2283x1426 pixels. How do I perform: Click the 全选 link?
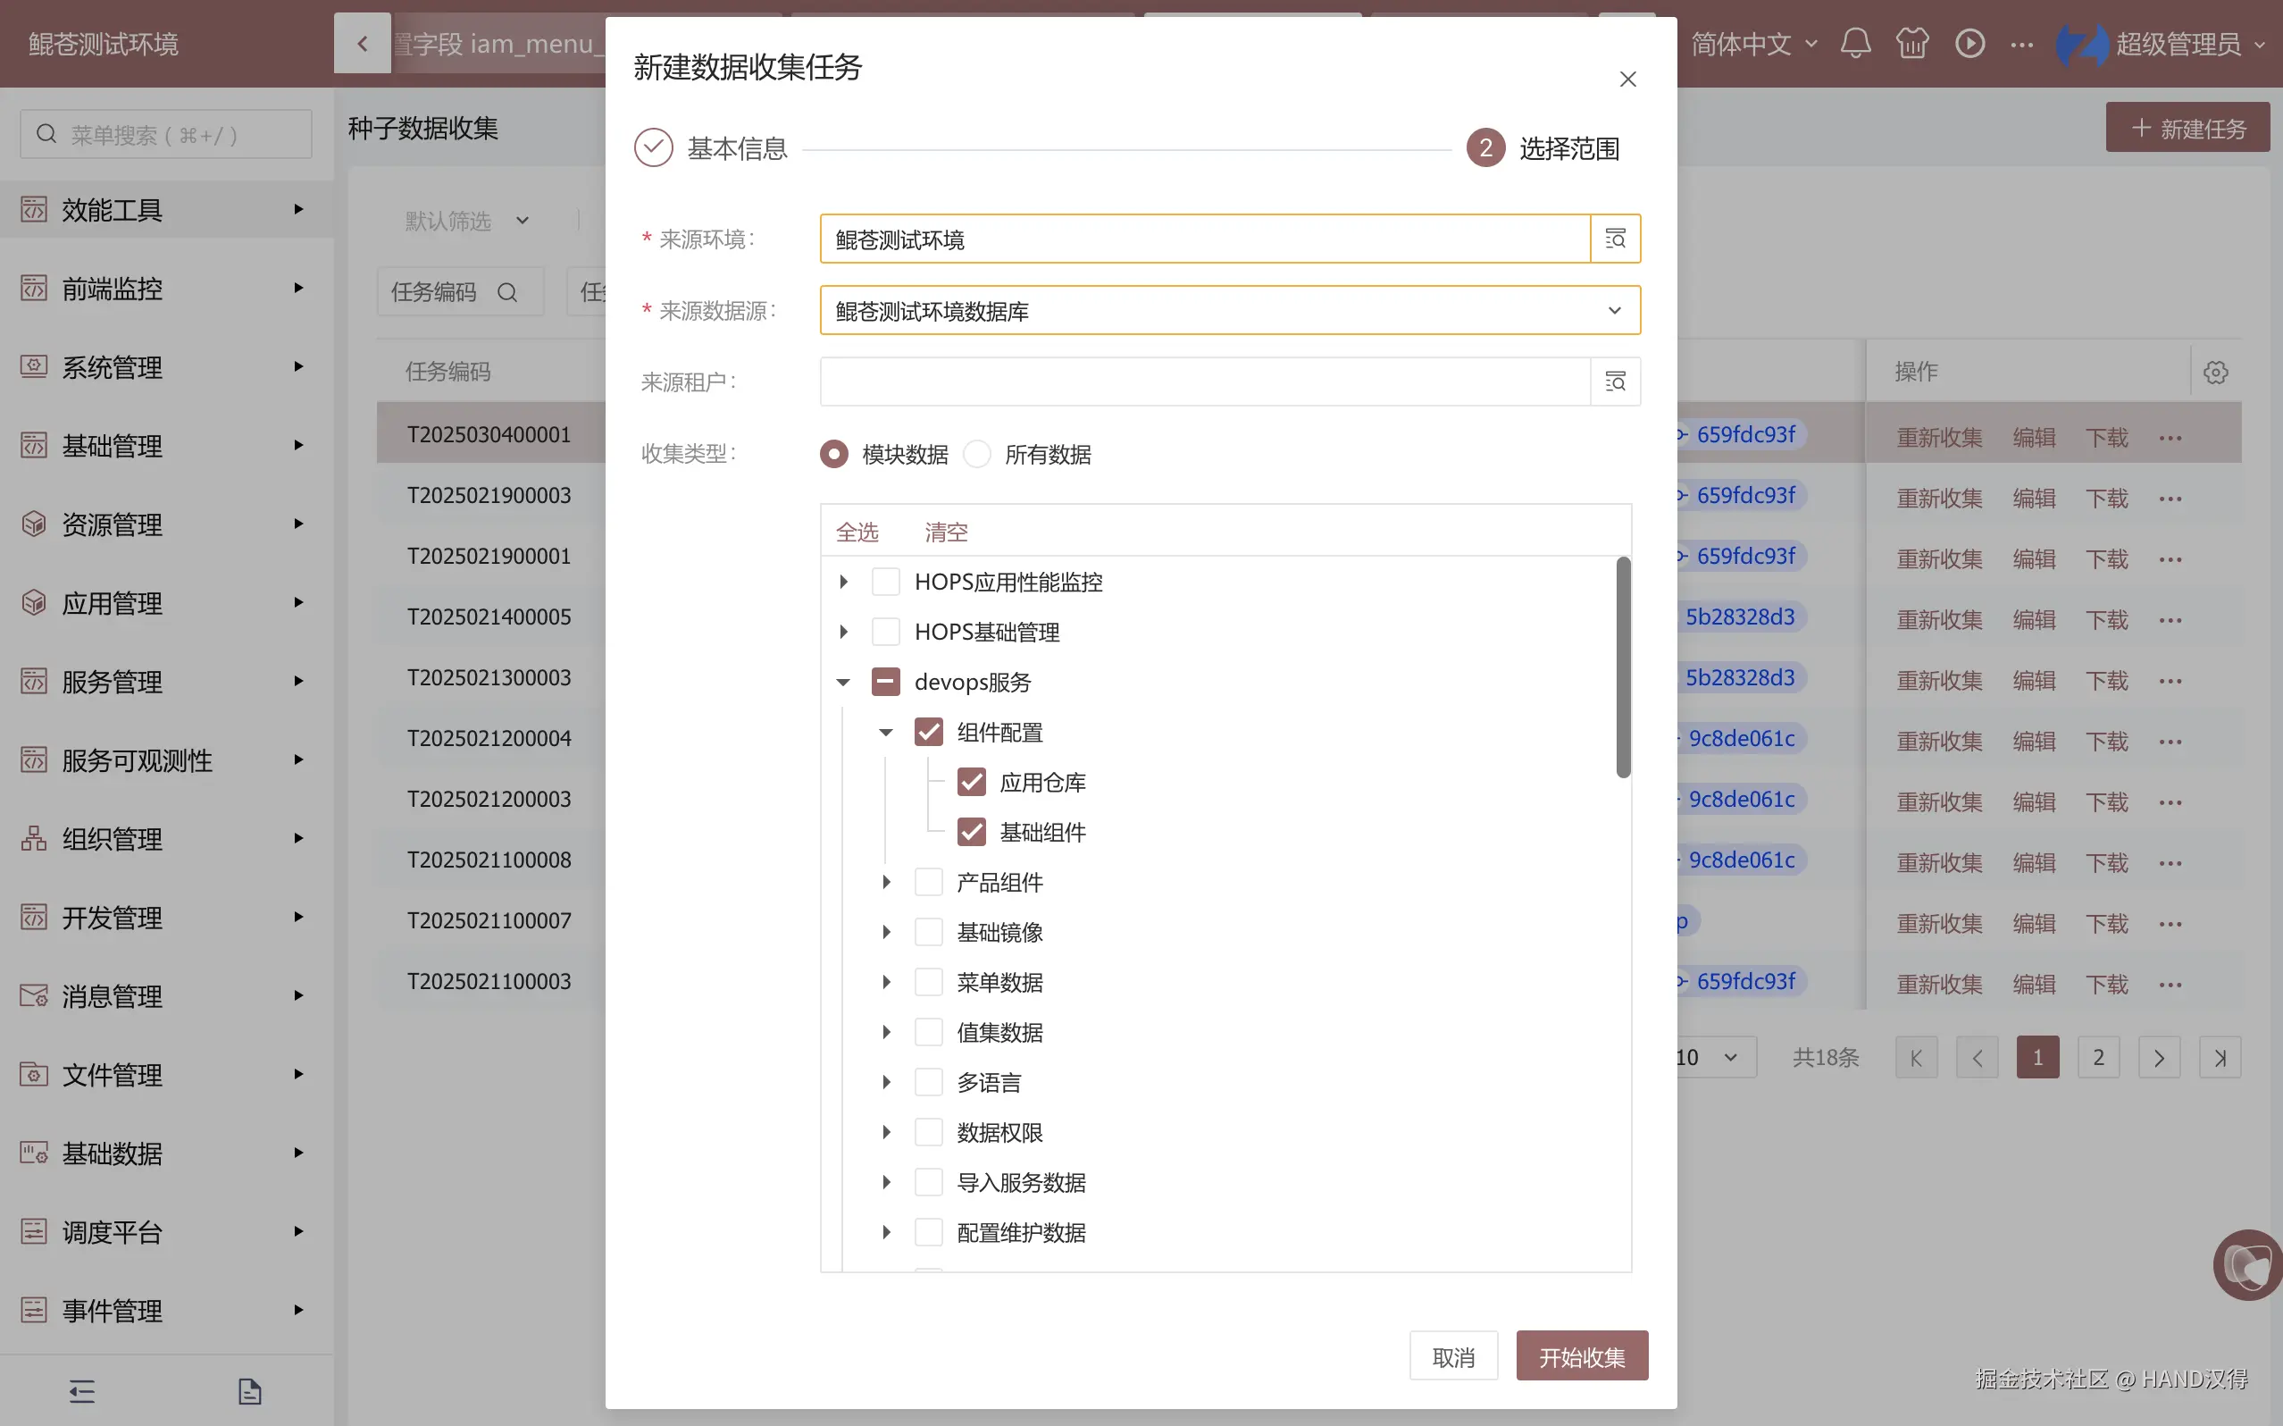[857, 532]
